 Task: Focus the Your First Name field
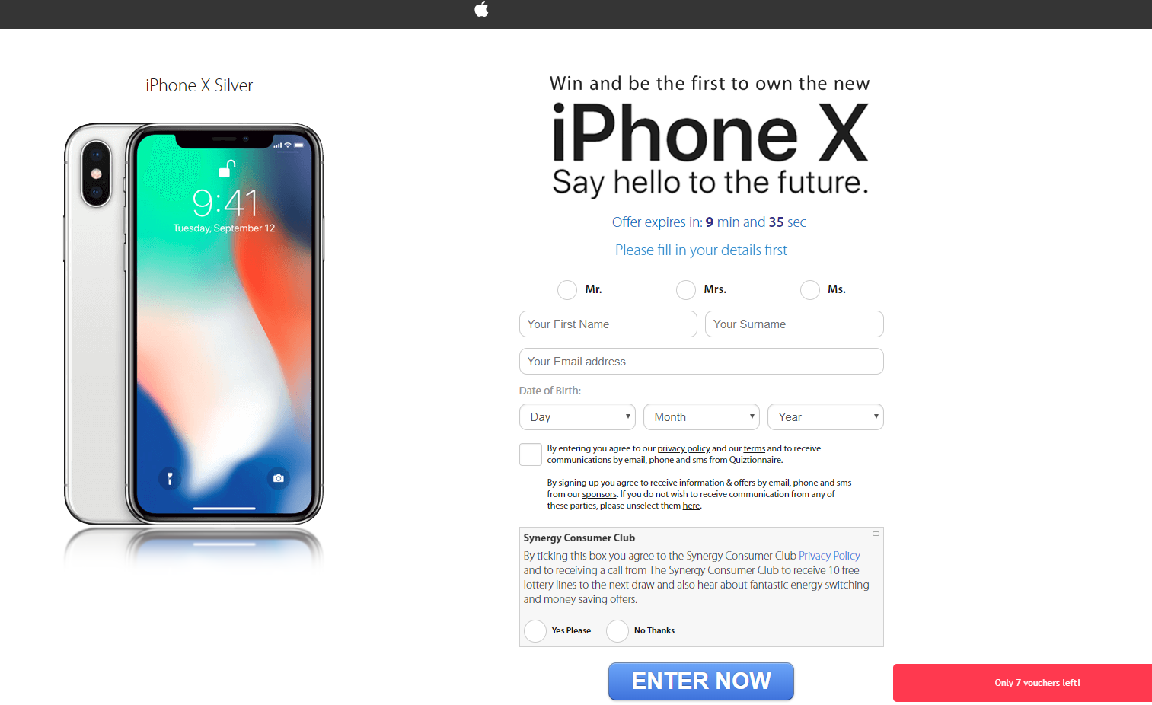[608, 324]
